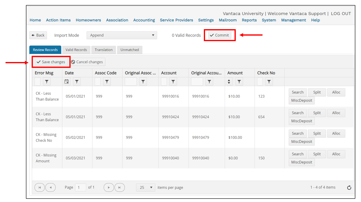Open the Reports menu
The width and height of the screenshot is (361, 202).
tap(249, 20)
